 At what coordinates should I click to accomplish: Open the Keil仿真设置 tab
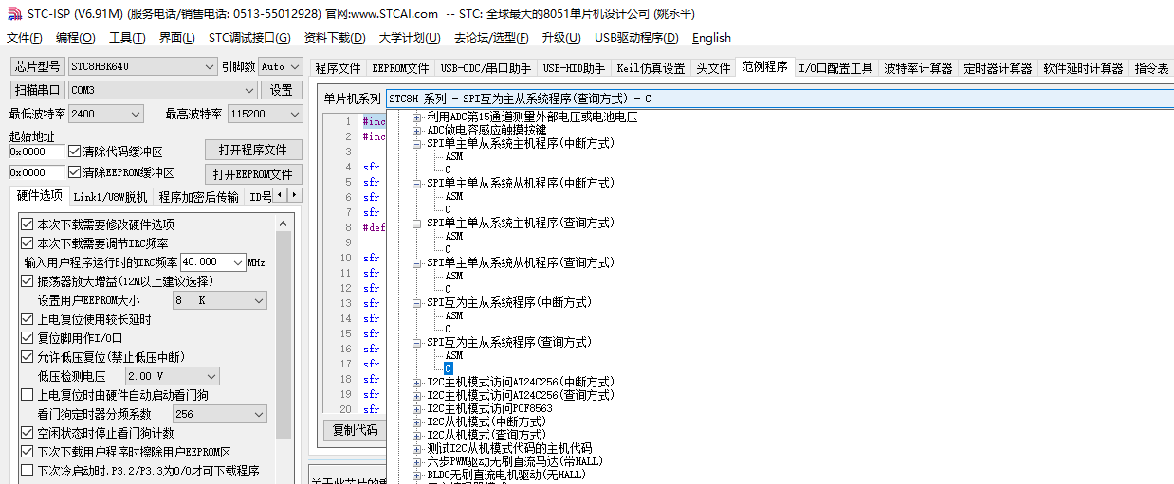[651, 68]
